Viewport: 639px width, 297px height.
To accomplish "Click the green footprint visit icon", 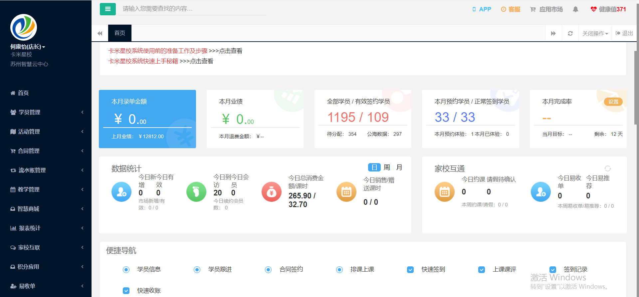I will coord(196,192).
